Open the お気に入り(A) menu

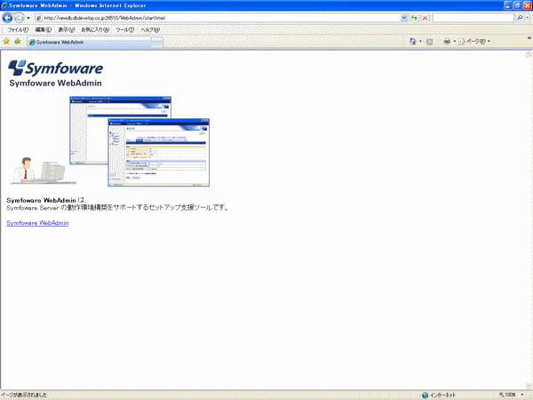click(x=94, y=29)
